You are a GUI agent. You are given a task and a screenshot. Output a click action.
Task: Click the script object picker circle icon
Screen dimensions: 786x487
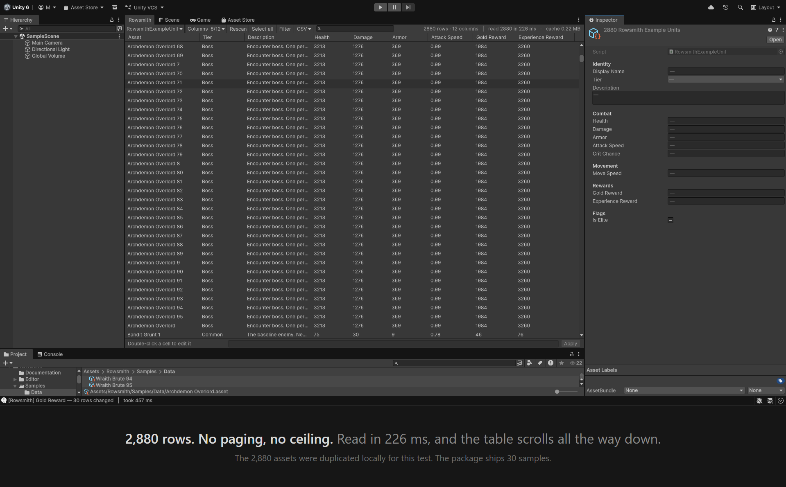[x=780, y=52]
